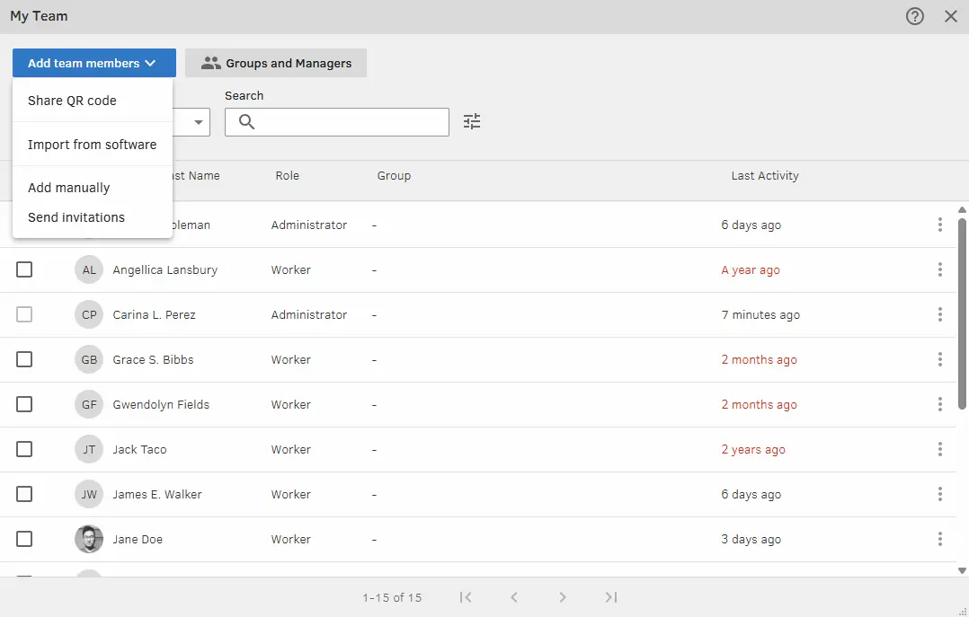
Task: Click JT avatar of Jack Taco
Action: click(x=89, y=449)
